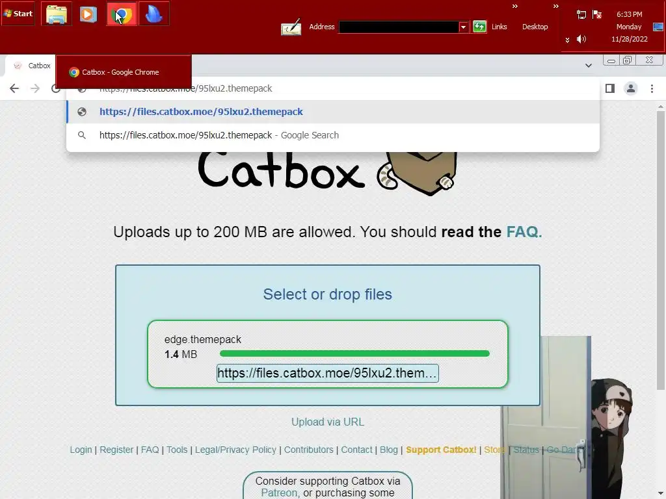This screenshot has width=666, height=499.
Task: Open the Contributors footer link
Action: [309, 450]
